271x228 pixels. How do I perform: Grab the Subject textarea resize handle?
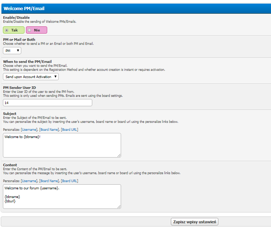pos(119,156)
